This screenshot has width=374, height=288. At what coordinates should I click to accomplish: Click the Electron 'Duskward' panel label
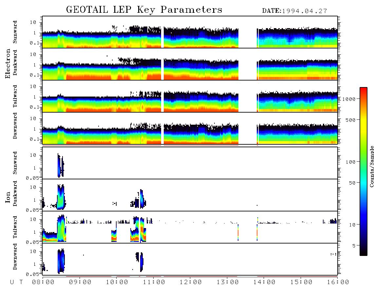15,63
